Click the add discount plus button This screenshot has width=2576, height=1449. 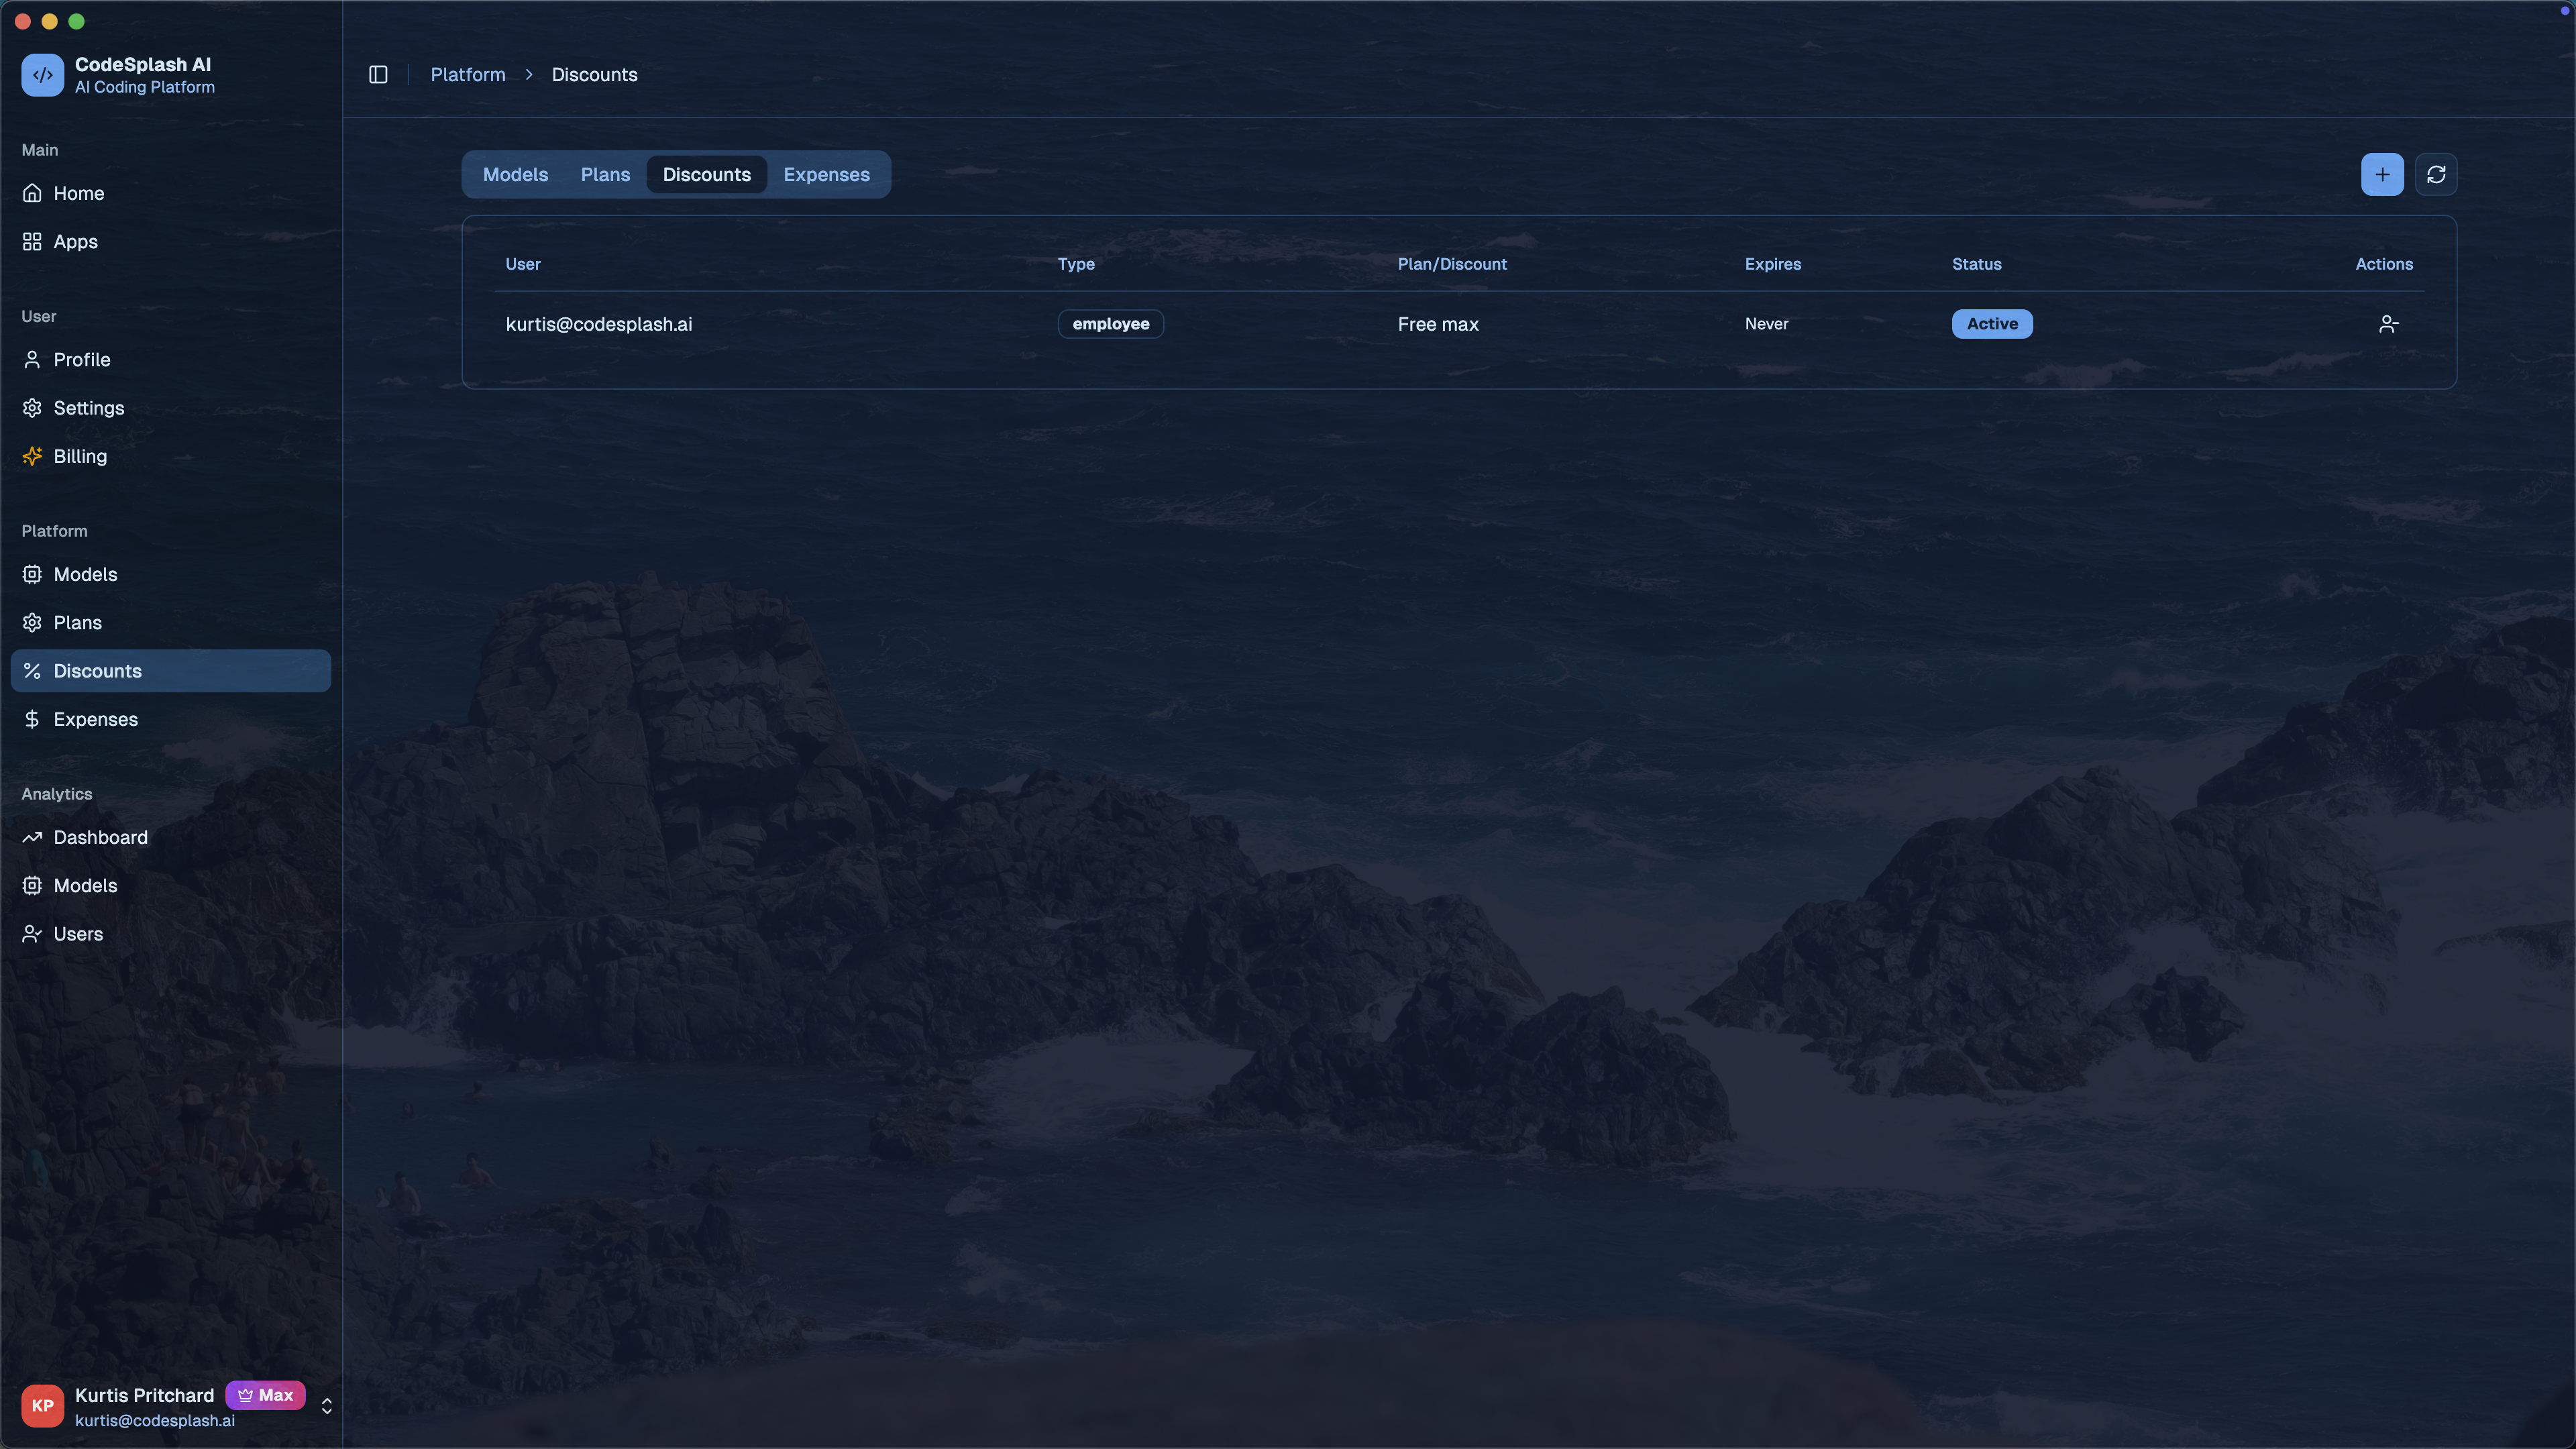(2382, 175)
